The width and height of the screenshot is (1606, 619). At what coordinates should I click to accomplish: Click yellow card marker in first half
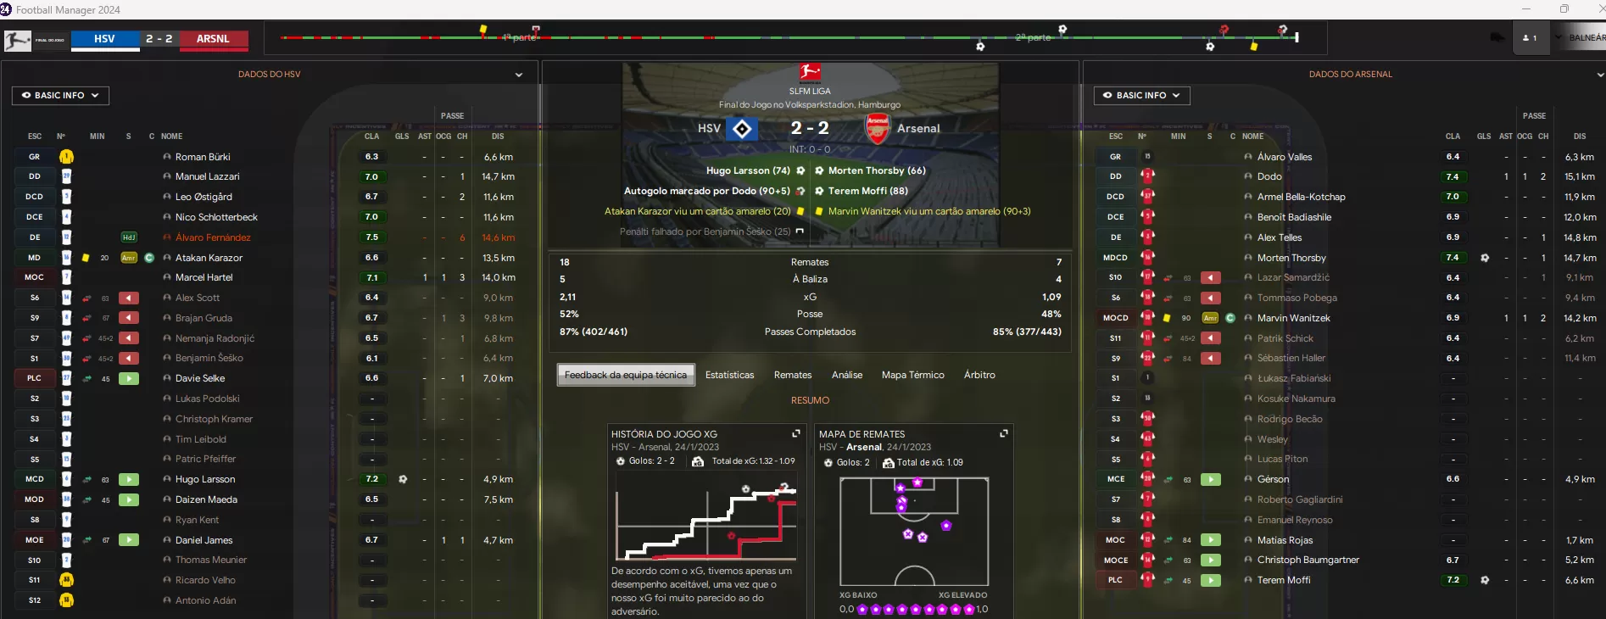(483, 30)
